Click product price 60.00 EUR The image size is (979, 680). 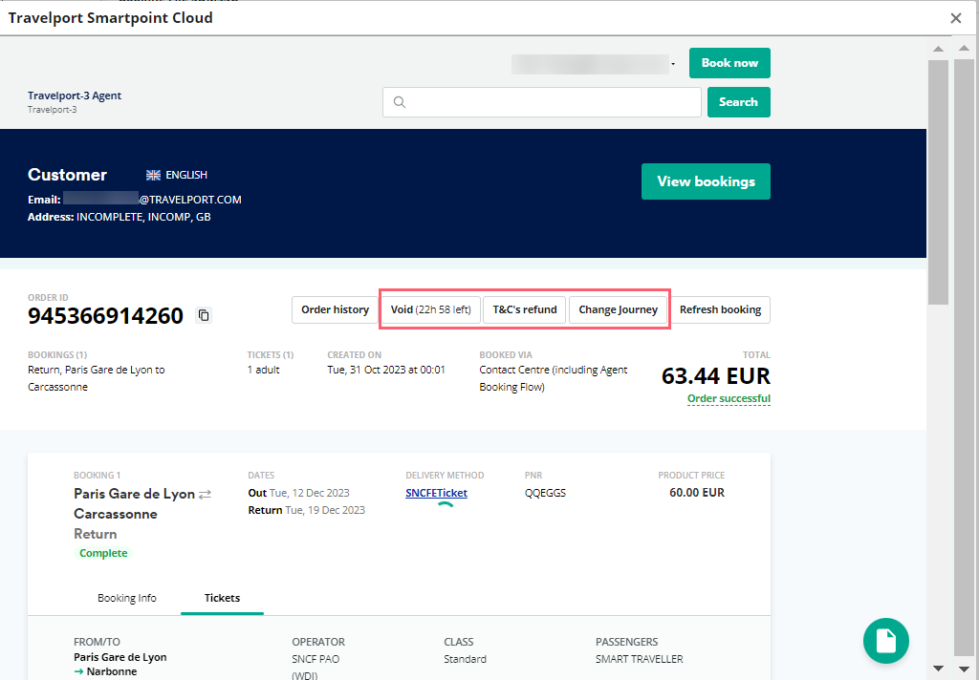pyautogui.click(x=697, y=493)
